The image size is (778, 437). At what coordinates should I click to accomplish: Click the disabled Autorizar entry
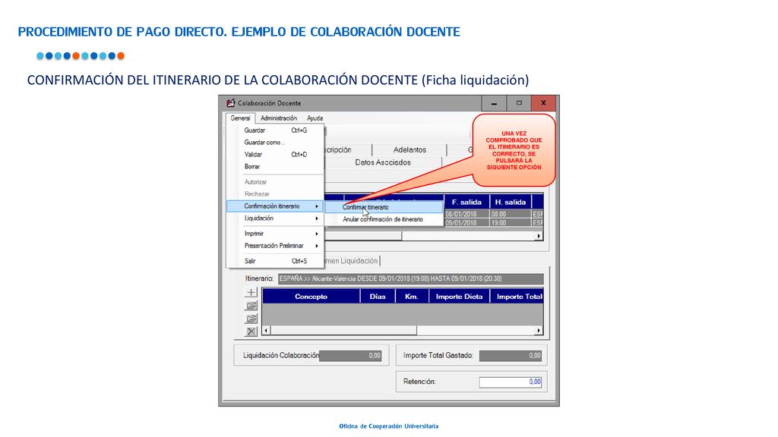(x=275, y=182)
